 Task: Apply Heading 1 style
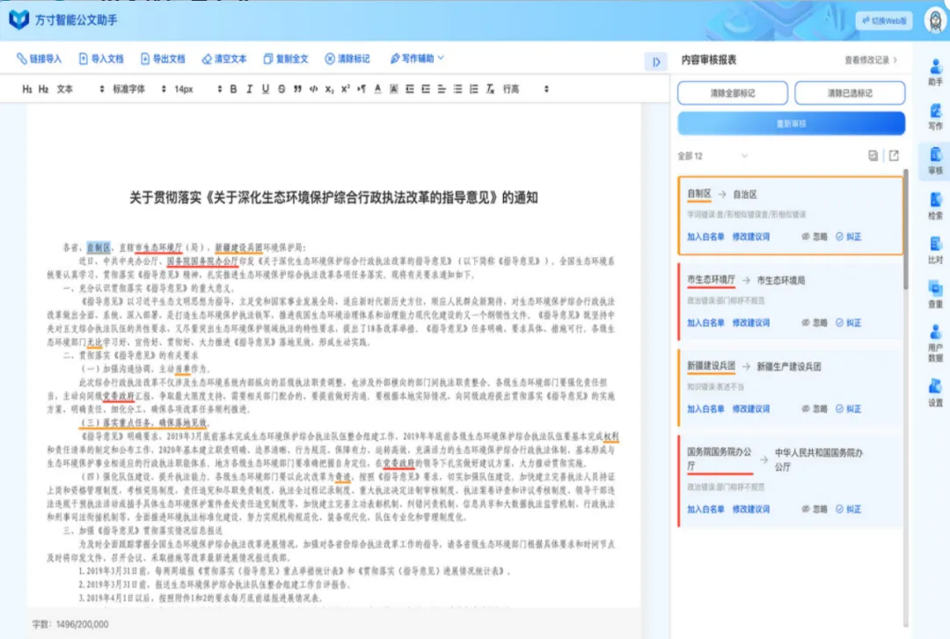[x=27, y=89]
